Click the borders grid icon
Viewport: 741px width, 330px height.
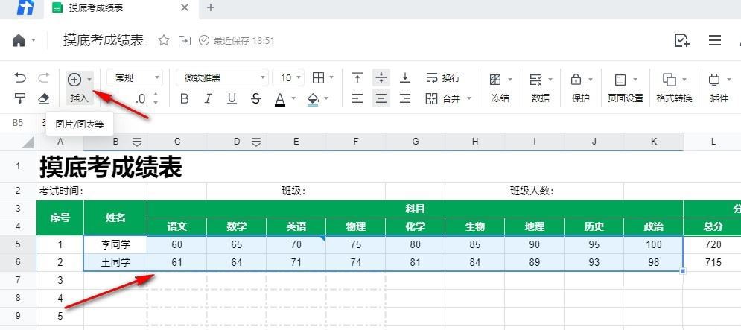click(319, 77)
